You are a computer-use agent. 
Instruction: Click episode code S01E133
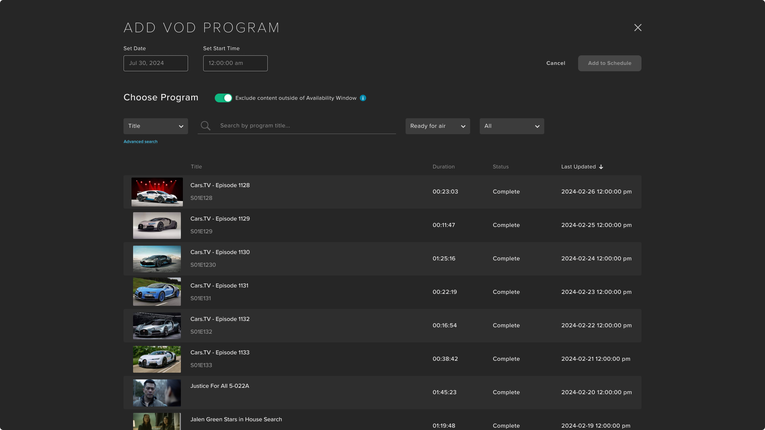pyautogui.click(x=201, y=365)
